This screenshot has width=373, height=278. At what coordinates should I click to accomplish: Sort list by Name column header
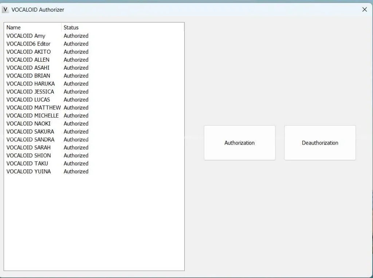[32, 27]
